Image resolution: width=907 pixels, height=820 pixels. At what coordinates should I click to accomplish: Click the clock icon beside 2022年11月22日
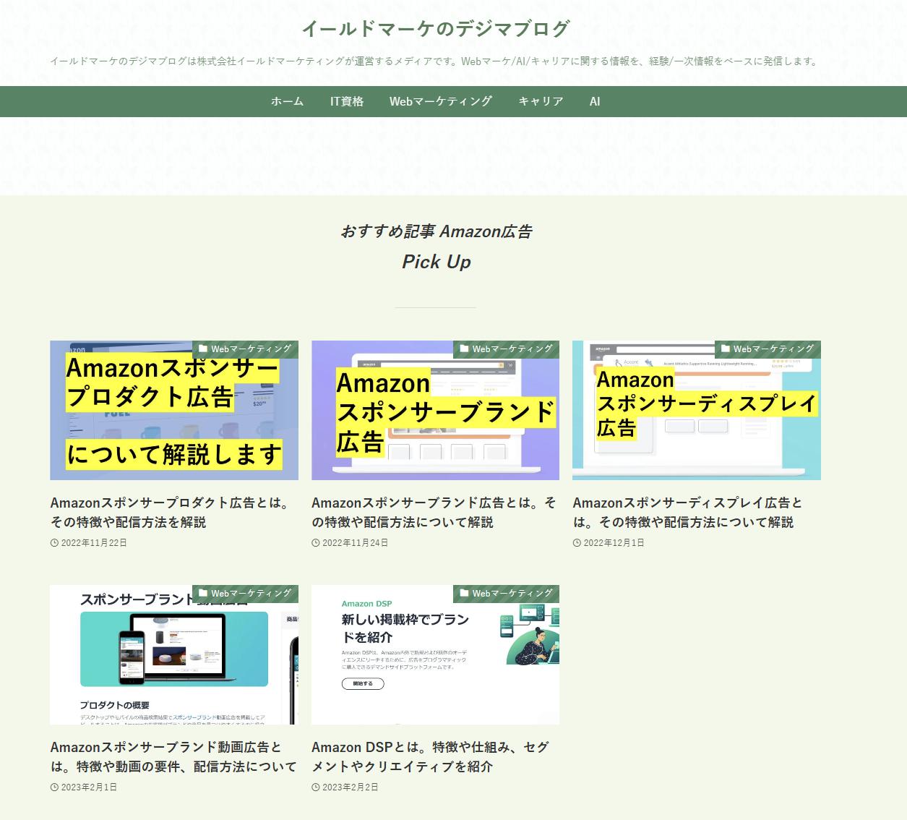tap(54, 543)
